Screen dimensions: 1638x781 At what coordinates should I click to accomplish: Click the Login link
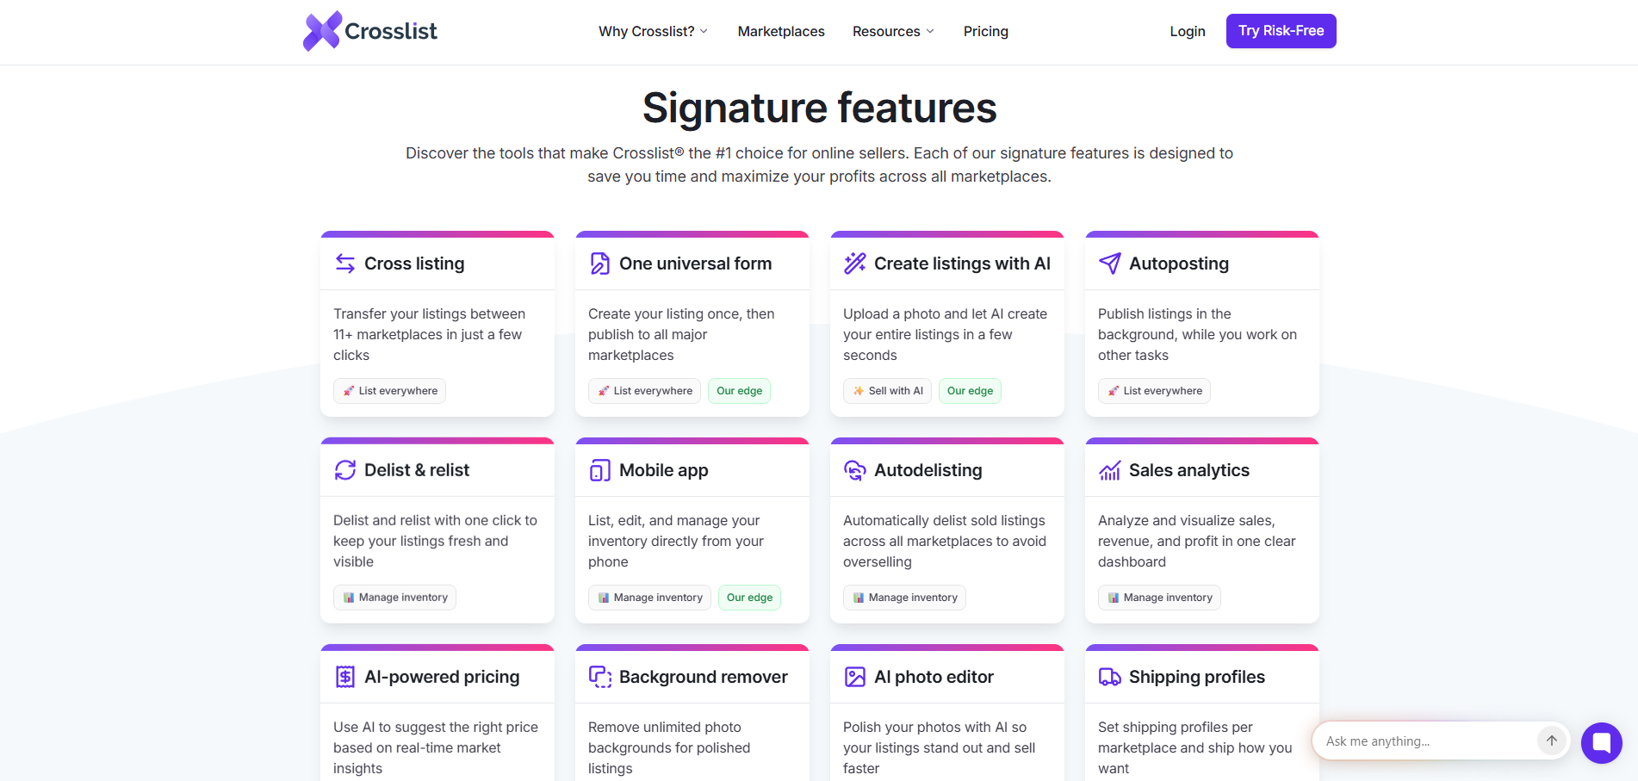[x=1188, y=31]
